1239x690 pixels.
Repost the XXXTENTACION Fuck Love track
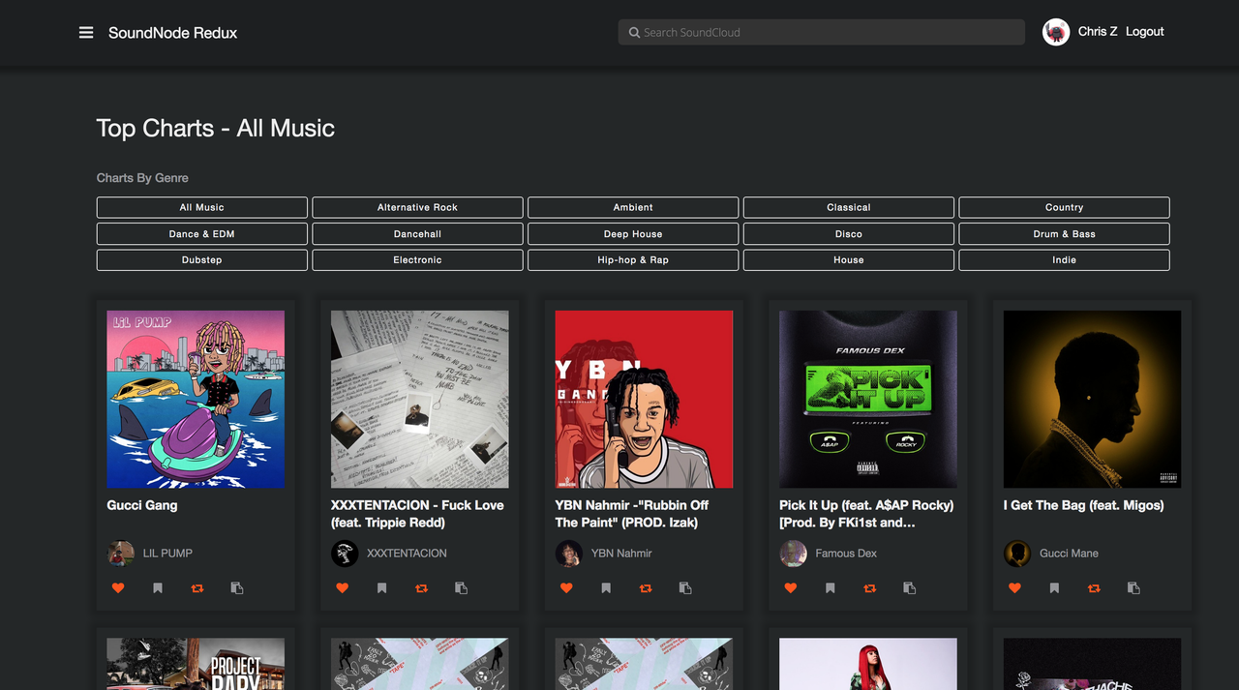click(421, 587)
